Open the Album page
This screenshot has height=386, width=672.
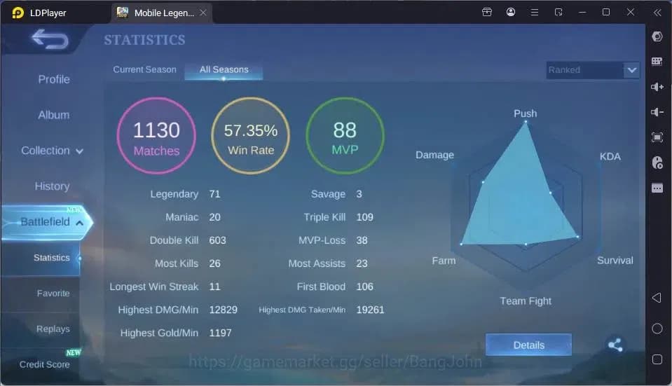(53, 115)
